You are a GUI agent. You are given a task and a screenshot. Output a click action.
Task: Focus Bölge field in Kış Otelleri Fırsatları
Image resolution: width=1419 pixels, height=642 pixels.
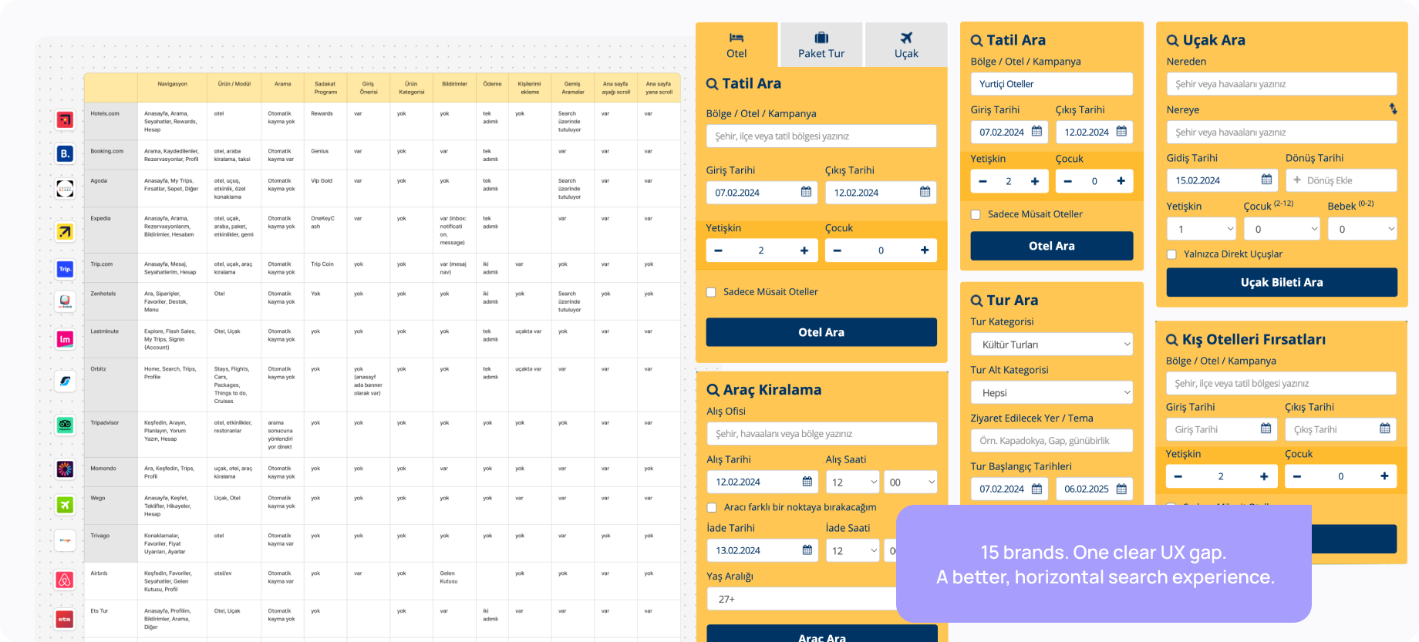coord(1281,383)
